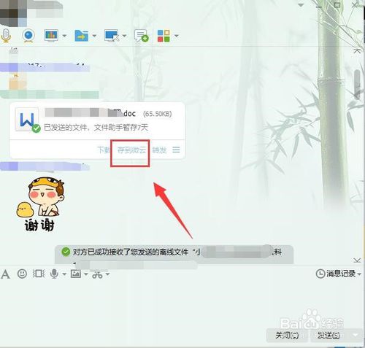Click the 下载 link on file card
This screenshot has width=365, height=348.
104,150
